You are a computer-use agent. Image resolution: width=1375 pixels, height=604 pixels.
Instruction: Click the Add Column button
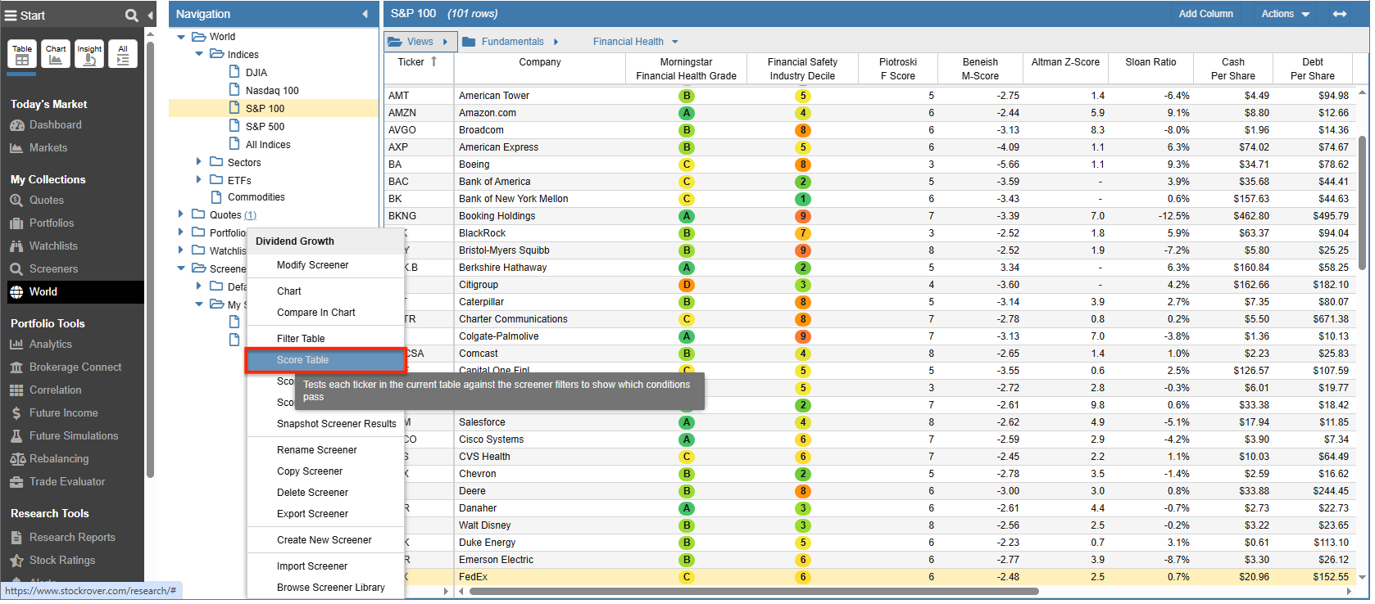1205,14
